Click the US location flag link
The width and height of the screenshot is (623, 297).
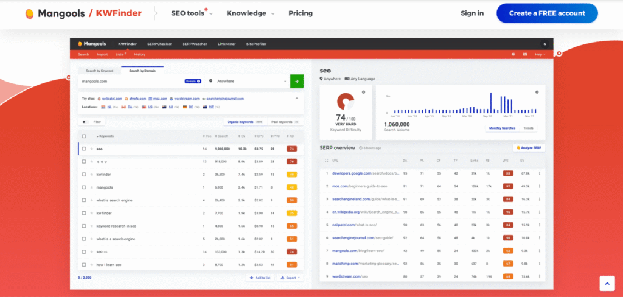pos(150,107)
